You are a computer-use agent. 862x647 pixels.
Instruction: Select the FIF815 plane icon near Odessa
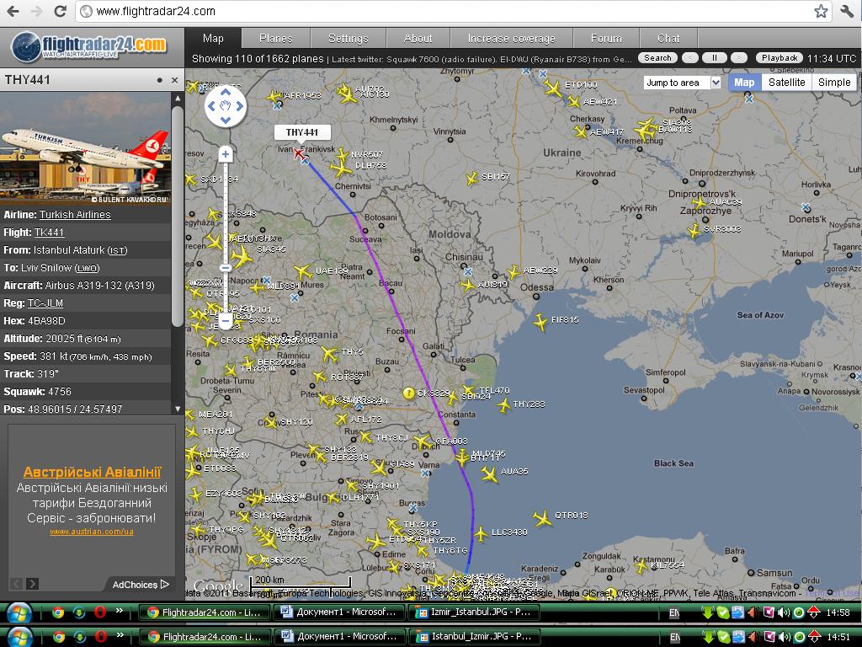click(x=540, y=322)
